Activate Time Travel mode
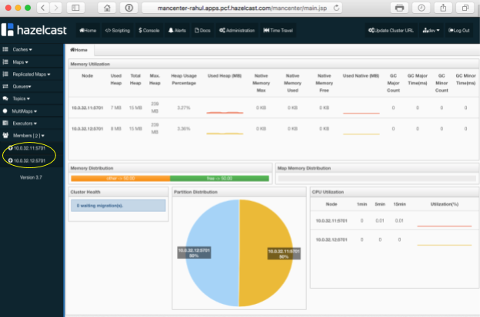 pyautogui.click(x=278, y=31)
